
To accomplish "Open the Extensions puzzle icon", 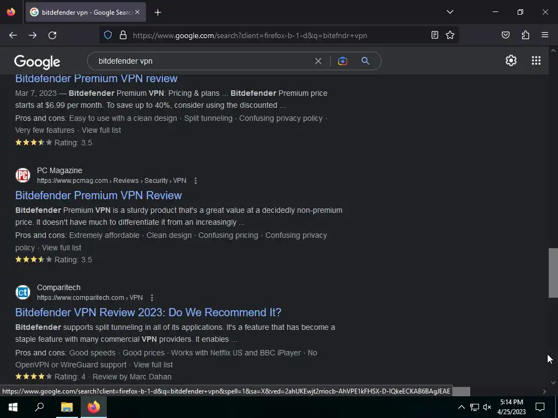I will pyautogui.click(x=525, y=35).
